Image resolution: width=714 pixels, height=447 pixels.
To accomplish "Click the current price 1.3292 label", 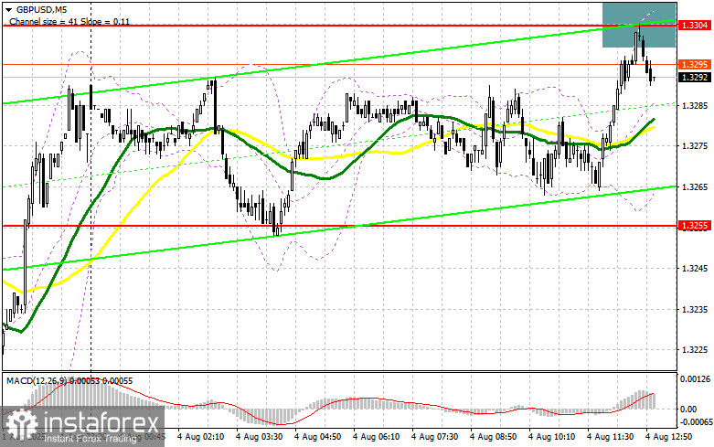I will tap(694, 78).
